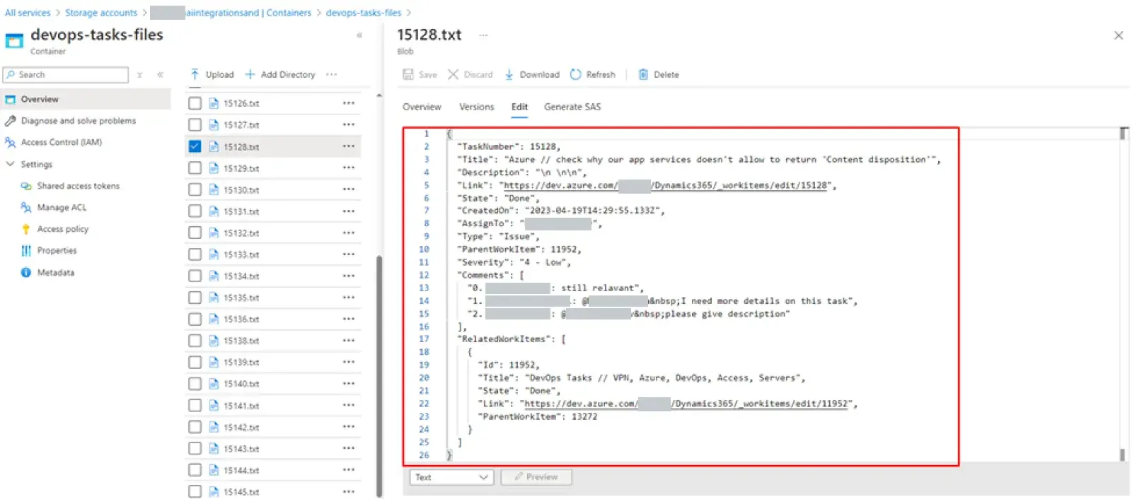
Task: Uncheck the box for 15128.txt
Action: 195,146
